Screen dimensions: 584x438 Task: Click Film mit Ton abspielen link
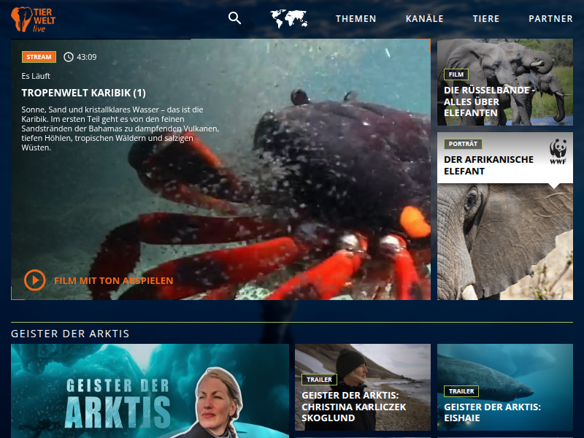pos(113,280)
